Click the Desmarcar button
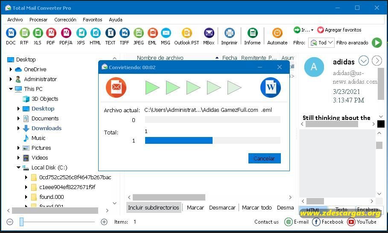This screenshot has height=233, width=388. tap(222, 207)
